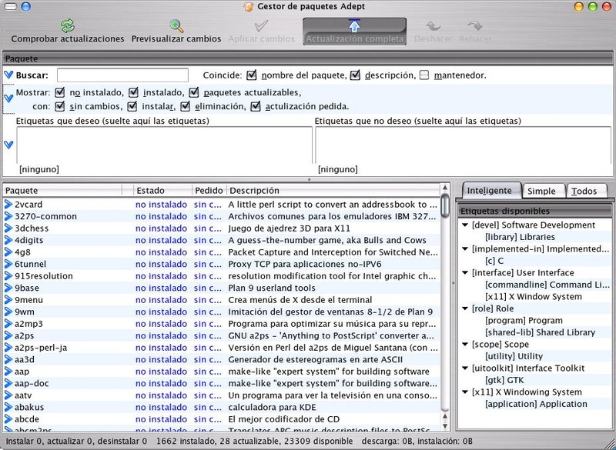Uncheck the 'instalado' filter checkbox
This screenshot has height=450, width=616.
click(133, 92)
